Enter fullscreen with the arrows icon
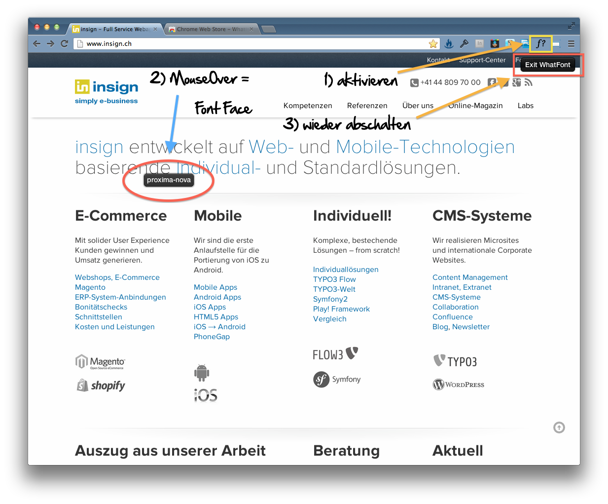The height and width of the screenshot is (504, 608). [x=571, y=26]
